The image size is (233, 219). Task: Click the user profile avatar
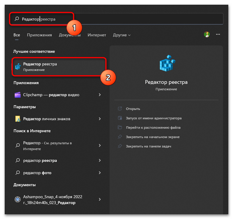coord(207,34)
